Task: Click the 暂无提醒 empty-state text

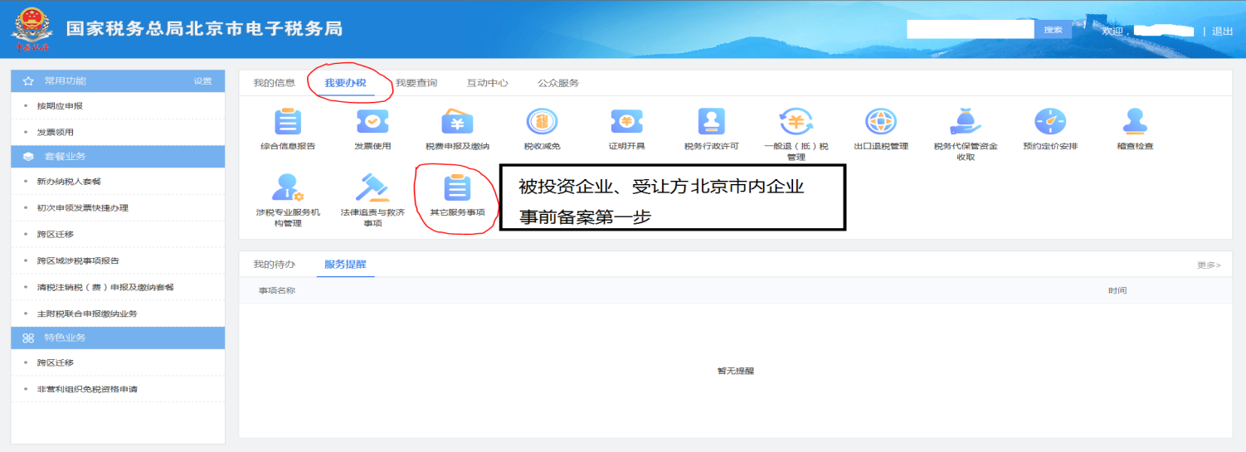Action: 736,371
